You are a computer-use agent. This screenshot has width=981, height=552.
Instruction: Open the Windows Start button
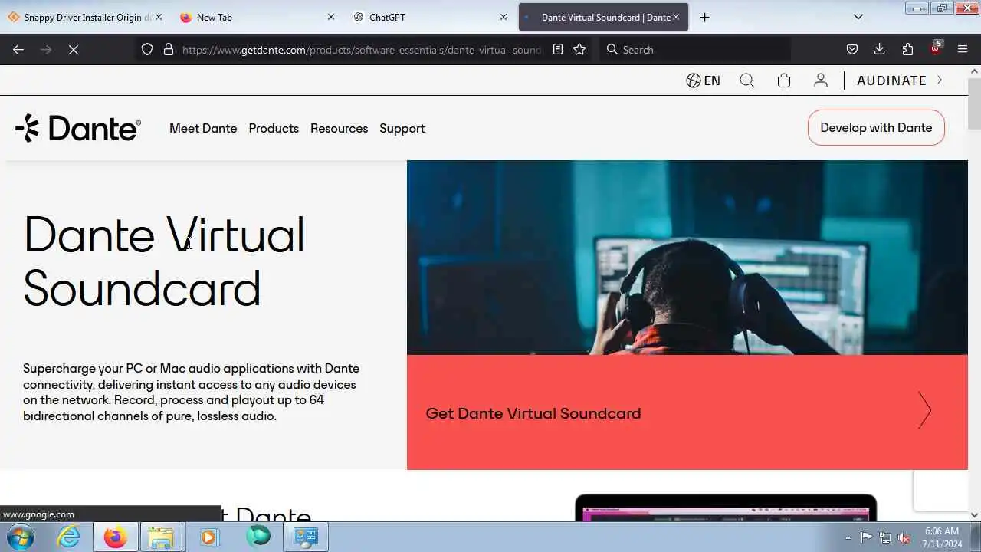point(20,537)
